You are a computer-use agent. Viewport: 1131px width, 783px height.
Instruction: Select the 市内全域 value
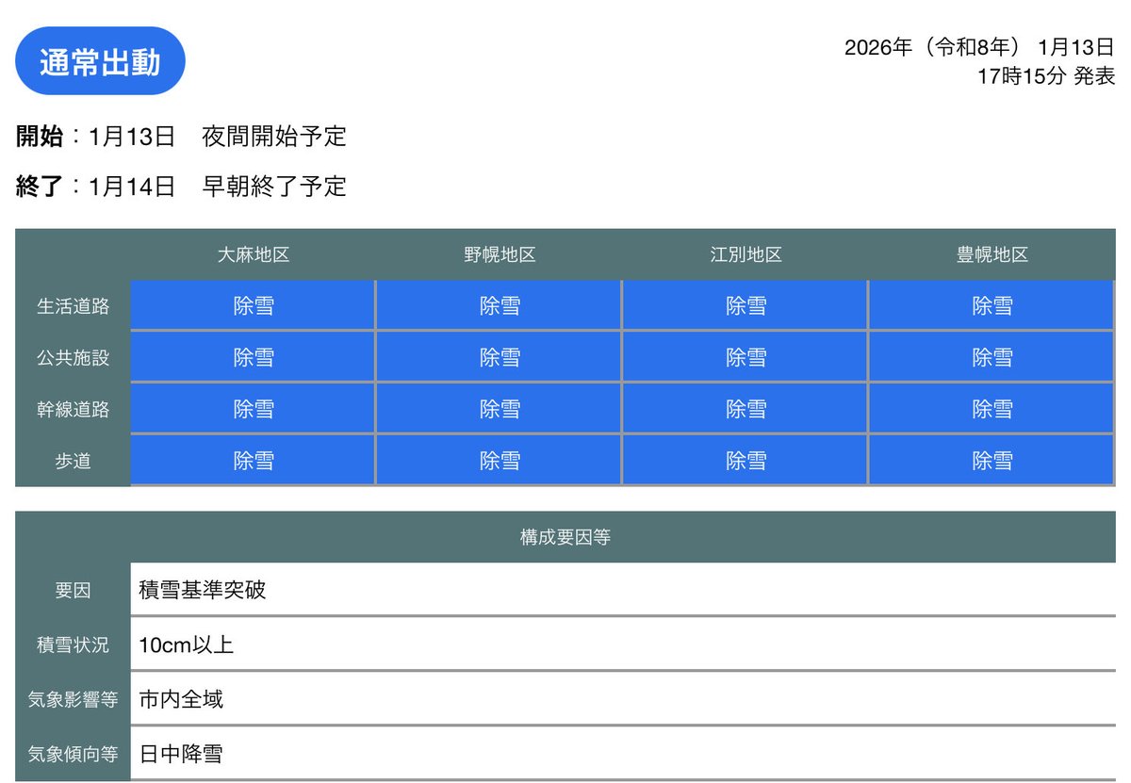pos(181,699)
